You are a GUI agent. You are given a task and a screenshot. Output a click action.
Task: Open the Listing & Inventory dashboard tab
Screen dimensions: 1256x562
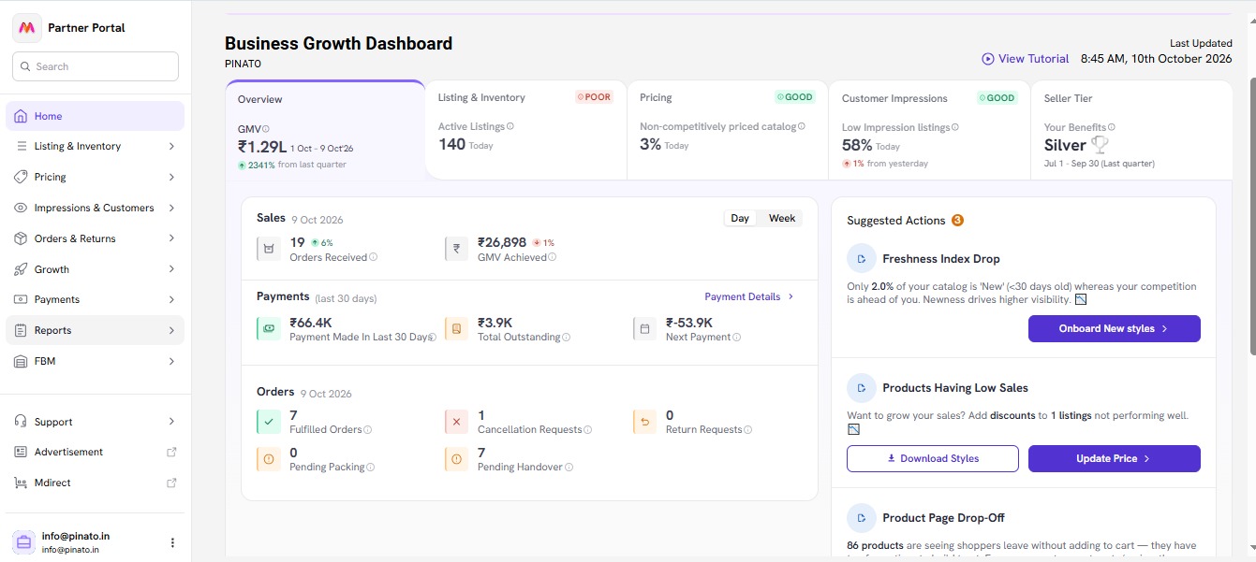tap(525, 130)
